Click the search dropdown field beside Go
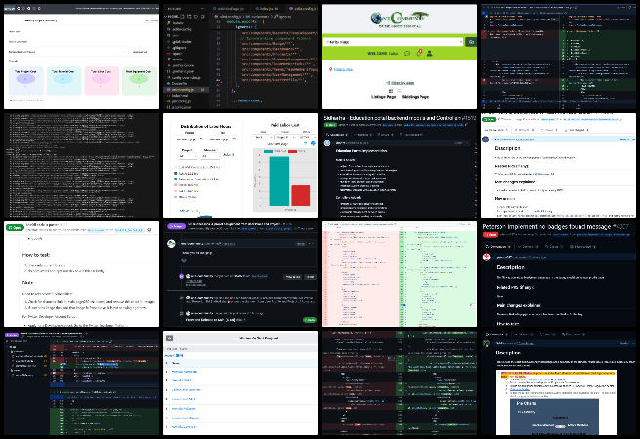The width and height of the screenshot is (640, 439). (x=394, y=42)
